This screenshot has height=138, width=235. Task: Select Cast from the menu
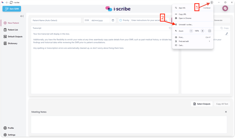(193, 45)
